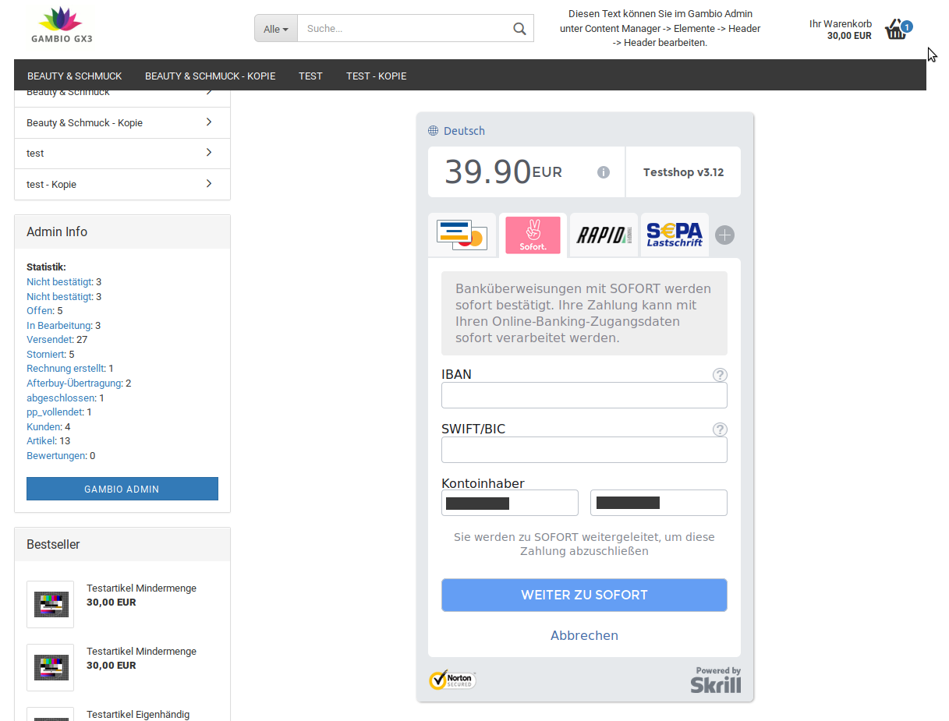Select the credit card payment method
The height and width of the screenshot is (721, 949).
pos(462,235)
